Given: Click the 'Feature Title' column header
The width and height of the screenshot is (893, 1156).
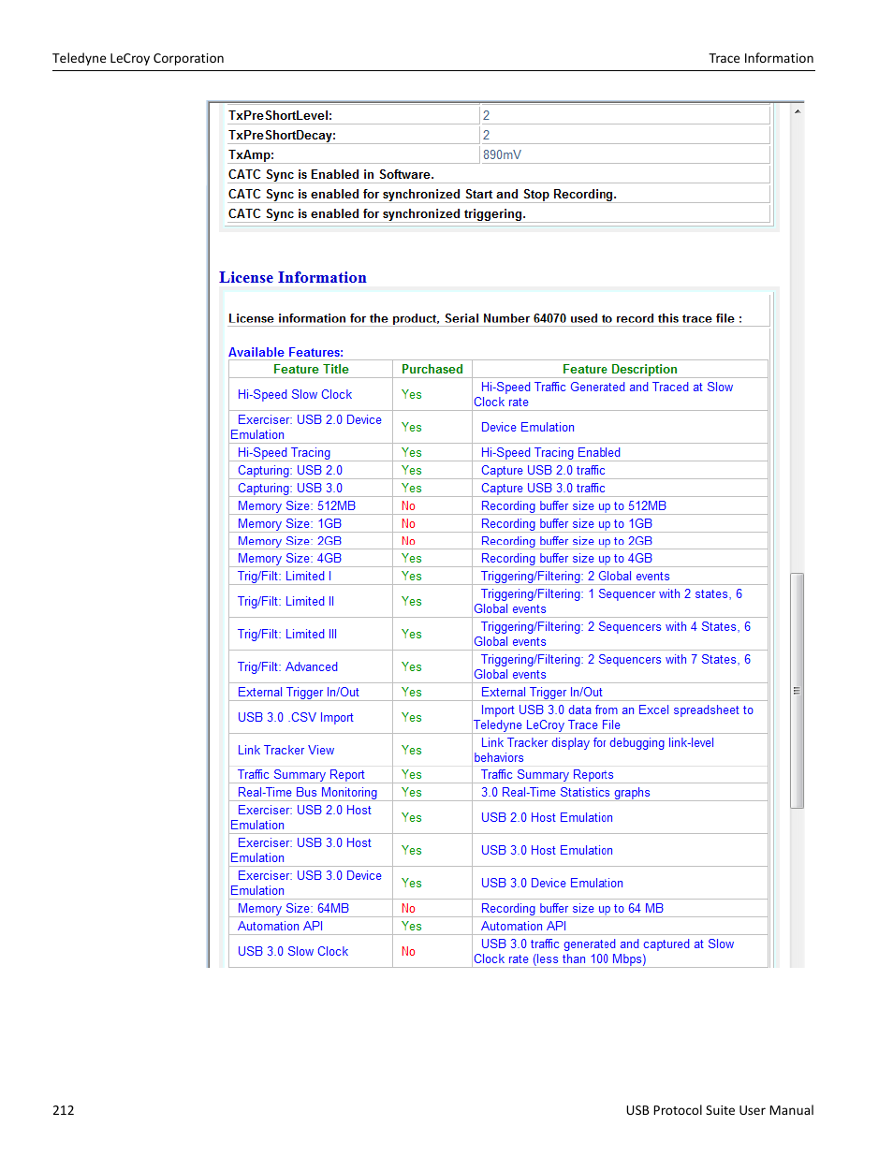Looking at the screenshot, I should click(311, 370).
